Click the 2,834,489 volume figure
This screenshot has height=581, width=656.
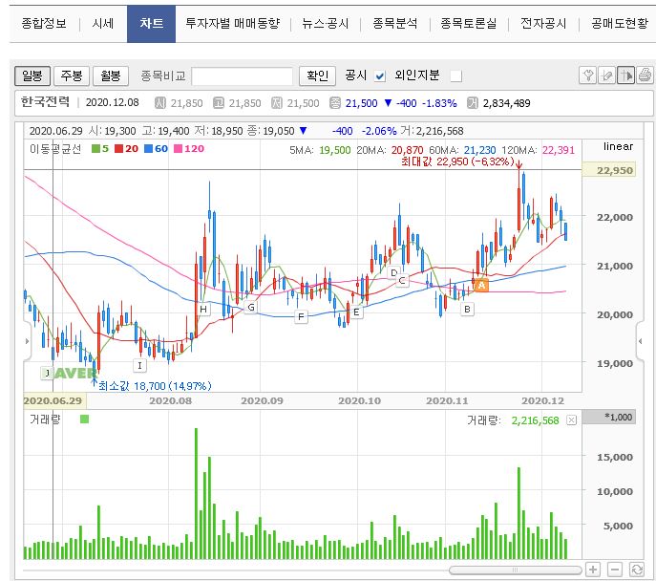point(507,103)
